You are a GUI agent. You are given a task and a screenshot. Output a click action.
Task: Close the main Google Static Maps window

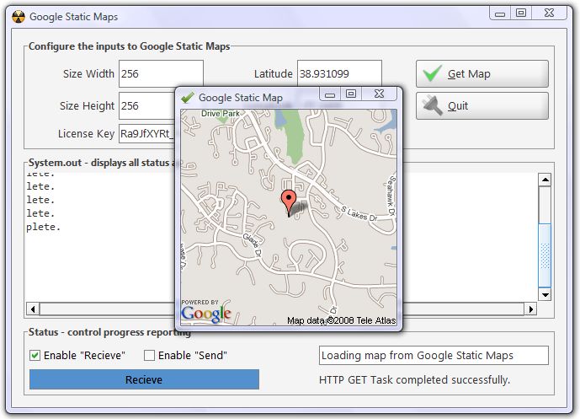coord(550,13)
